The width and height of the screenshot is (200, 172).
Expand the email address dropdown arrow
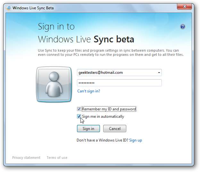pos(159,73)
